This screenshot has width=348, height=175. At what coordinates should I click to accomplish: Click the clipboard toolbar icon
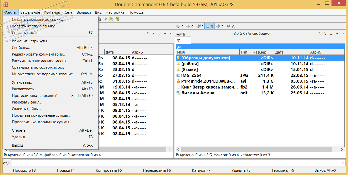[x=117, y=19]
